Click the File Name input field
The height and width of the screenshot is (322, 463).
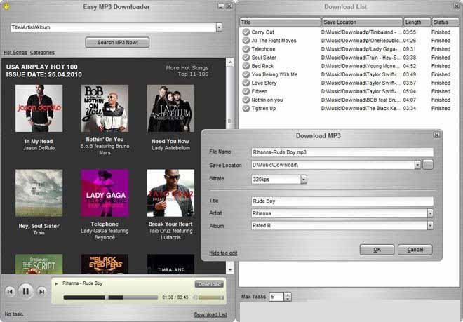pyautogui.click(x=342, y=152)
